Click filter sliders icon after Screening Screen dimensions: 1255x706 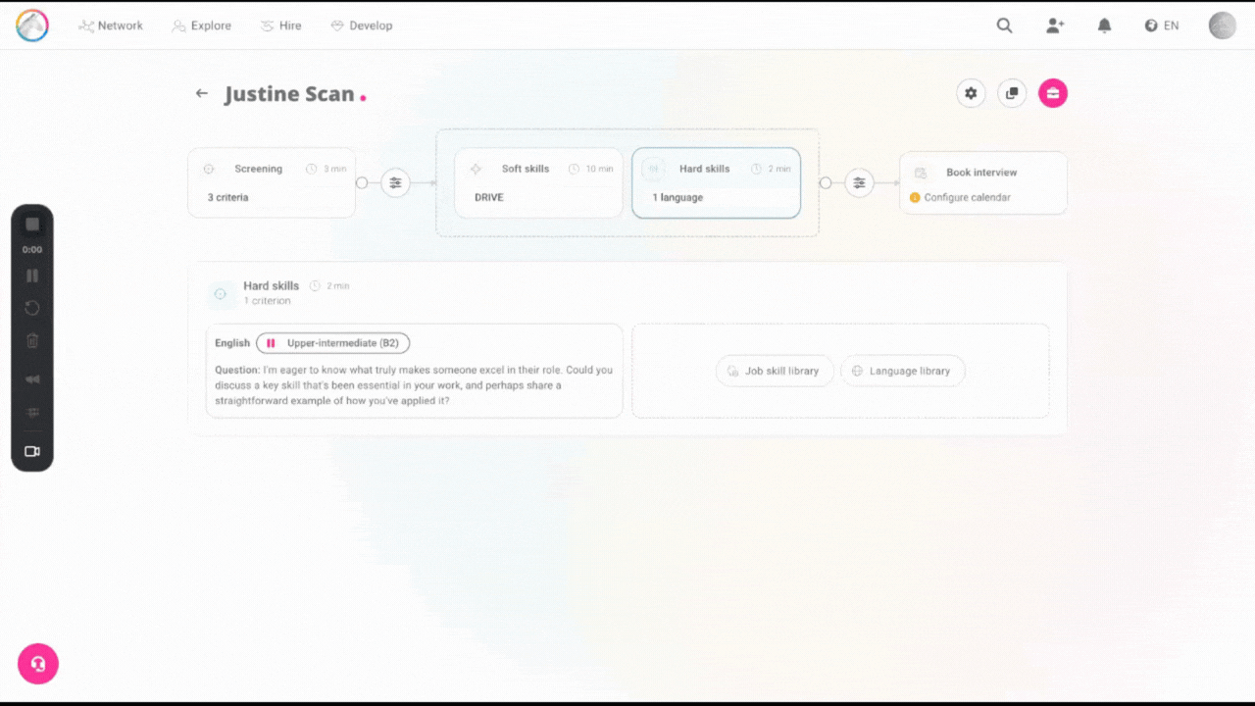click(x=395, y=182)
